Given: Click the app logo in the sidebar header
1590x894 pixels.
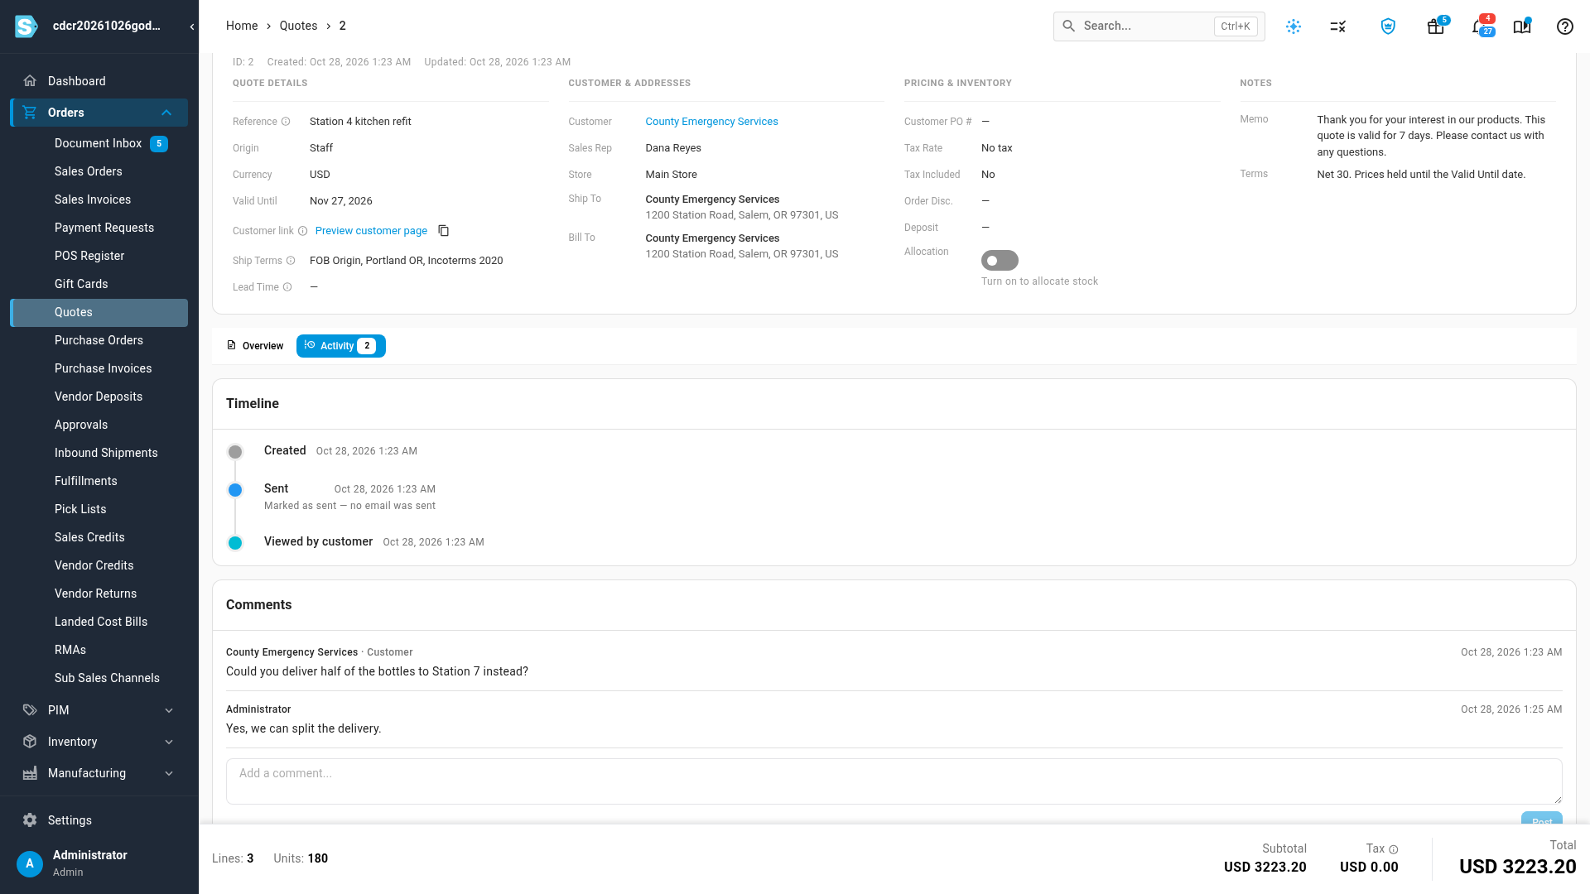Looking at the screenshot, I should coord(26,26).
